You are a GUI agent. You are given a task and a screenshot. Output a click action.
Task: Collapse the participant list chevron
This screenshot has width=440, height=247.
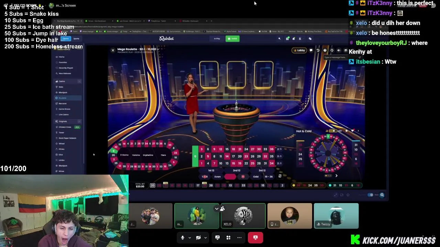(x=217, y=208)
